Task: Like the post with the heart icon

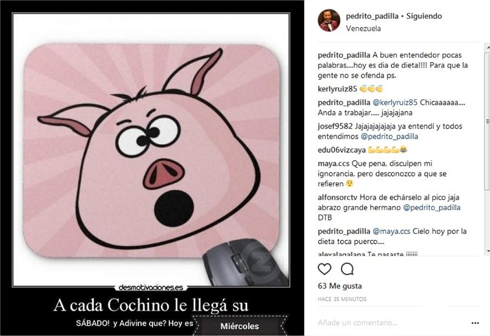Action: click(x=324, y=269)
